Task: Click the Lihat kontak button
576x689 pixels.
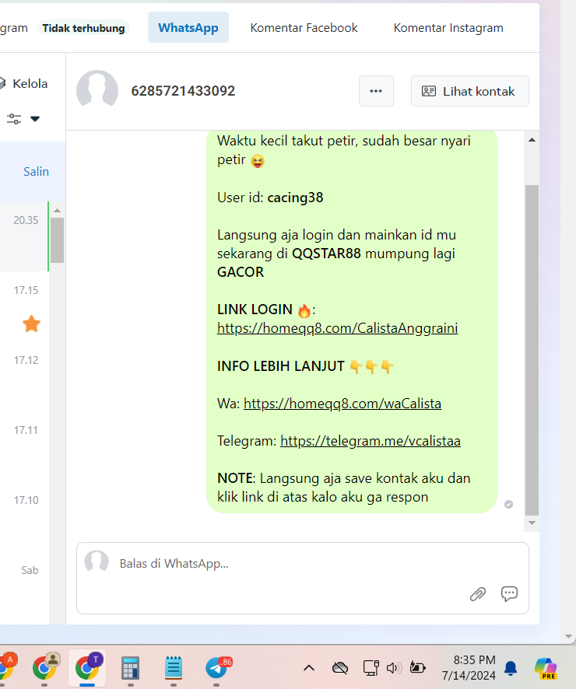Action: (469, 91)
